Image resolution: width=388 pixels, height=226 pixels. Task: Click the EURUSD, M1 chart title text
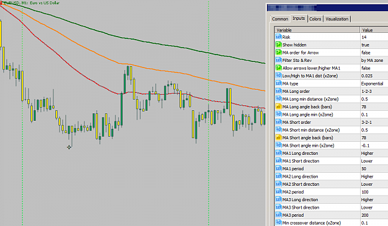pyautogui.click(x=32, y=2)
